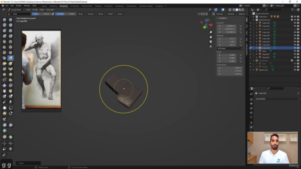Open the Sculpt Mode selector

pyautogui.click(x=16, y=10)
